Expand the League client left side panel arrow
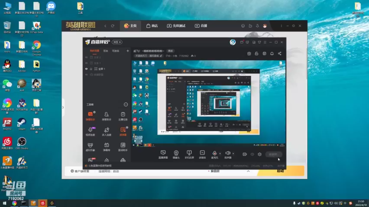Viewport: 369px width, 207px height. click(63, 108)
